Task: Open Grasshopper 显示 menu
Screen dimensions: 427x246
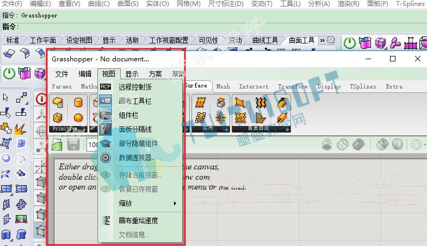Action: coord(132,74)
